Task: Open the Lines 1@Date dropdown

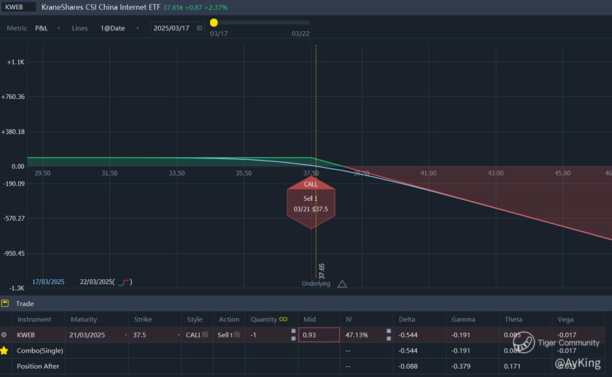Action: 119,28
